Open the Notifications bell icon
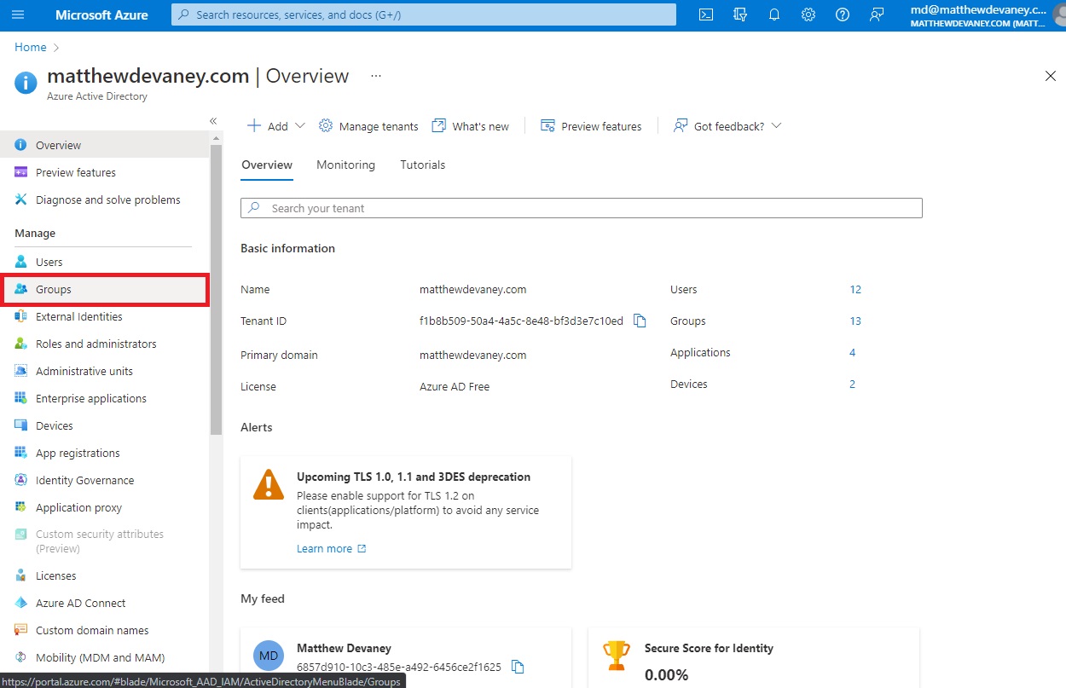Viewport: 1066px width, 688px height. pos(774,14)
